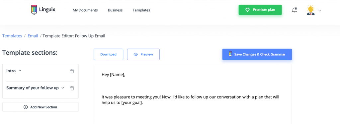
Task: Expand the Summary of your follow up chevron
Action: pyautogui.click(x=63, y=88)
